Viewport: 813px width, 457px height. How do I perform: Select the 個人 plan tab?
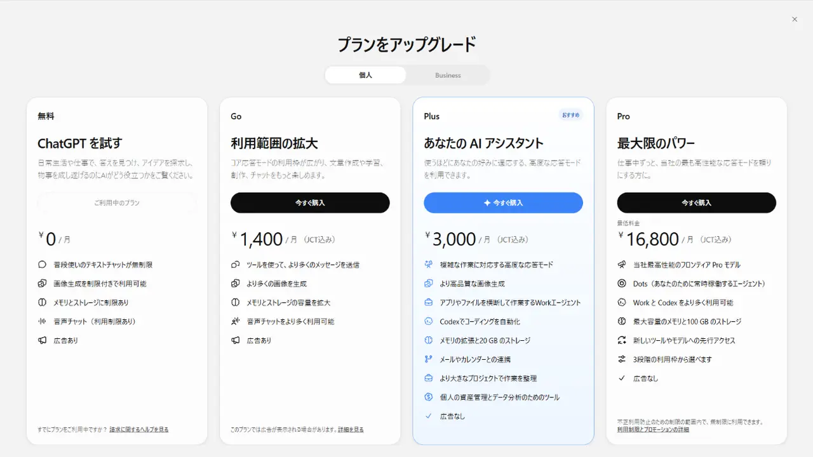365,75
